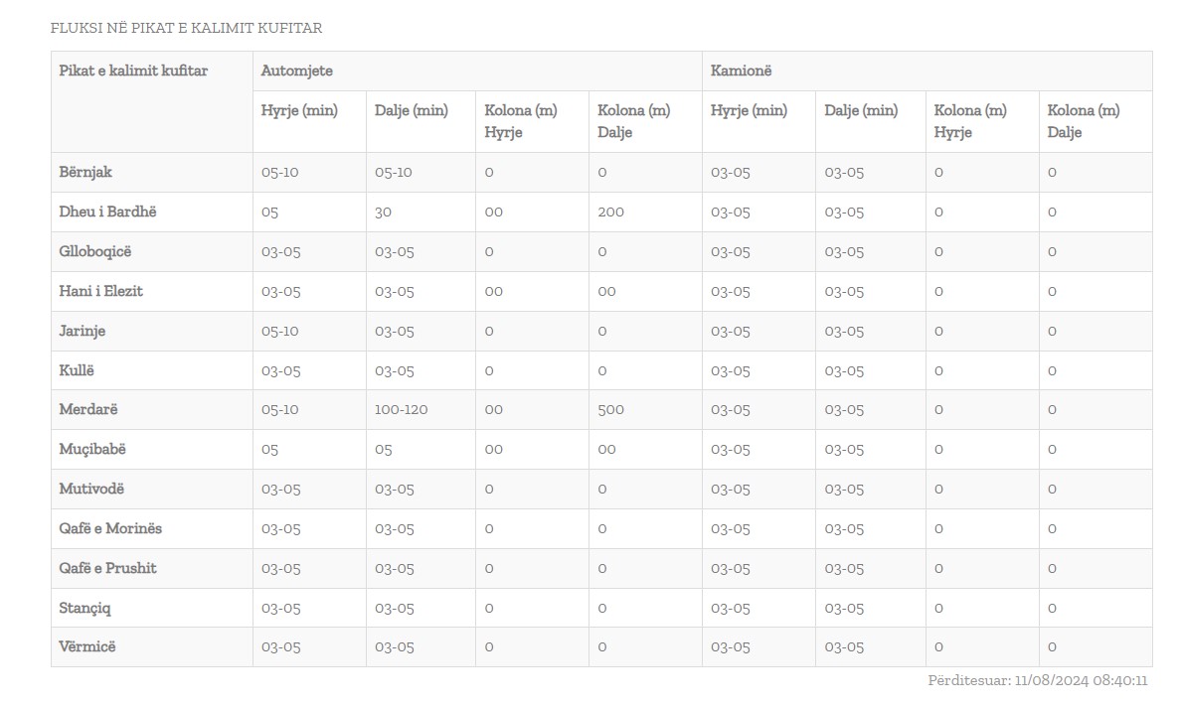Select the Gllobocicë row label

tap(94, 252)
